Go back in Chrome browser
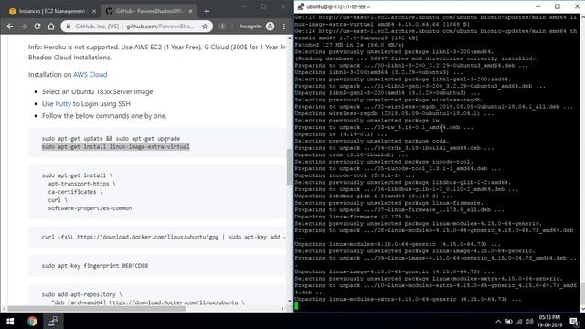Screen dimensions: 585x329 tap(10, 27)
